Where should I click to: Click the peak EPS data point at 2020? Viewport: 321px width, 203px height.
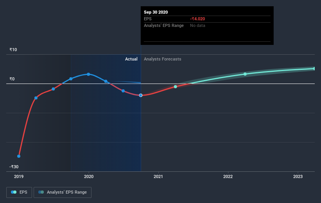pos(88,74)
